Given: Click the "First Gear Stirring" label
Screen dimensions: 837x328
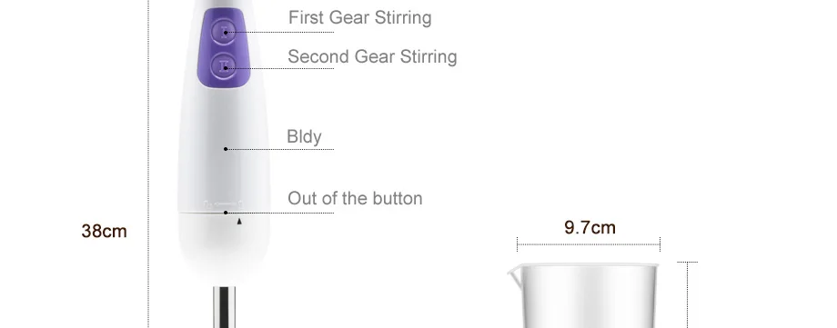Looking at the screenshot, I should [x=359, y=17].
